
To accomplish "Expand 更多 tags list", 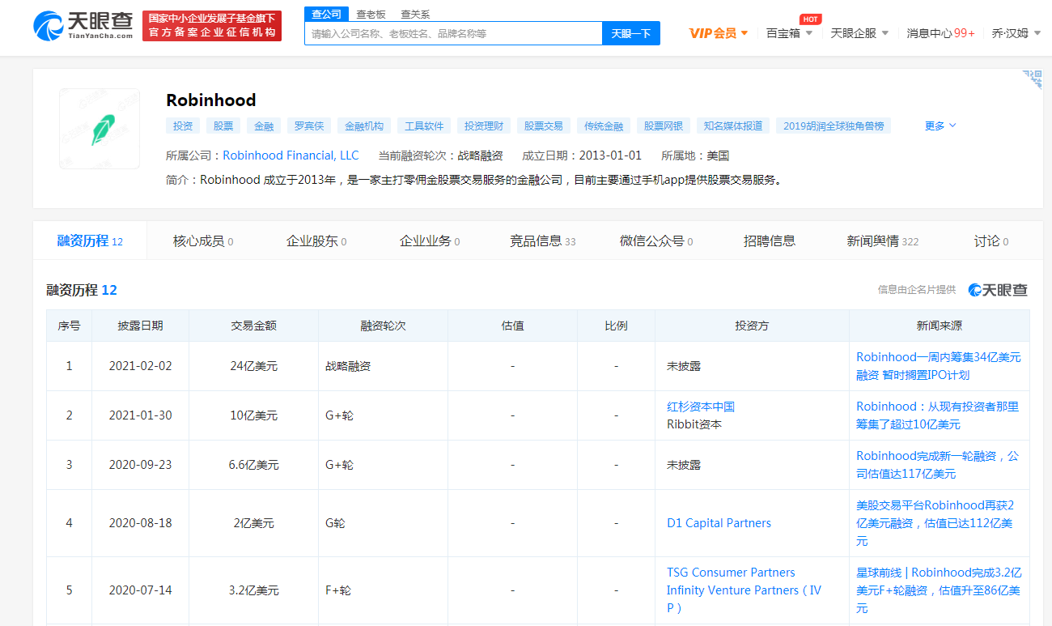I will point(940,126).
